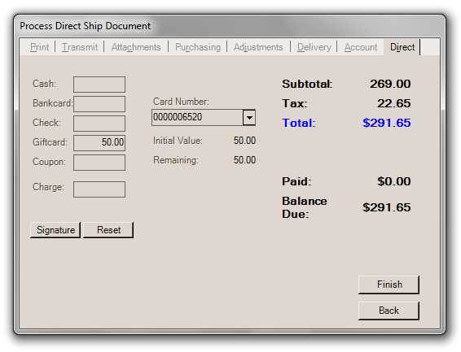The width and height of the screenshot is (461, 352).
Task: Select the Direct tab
Action: coord(402,47)
